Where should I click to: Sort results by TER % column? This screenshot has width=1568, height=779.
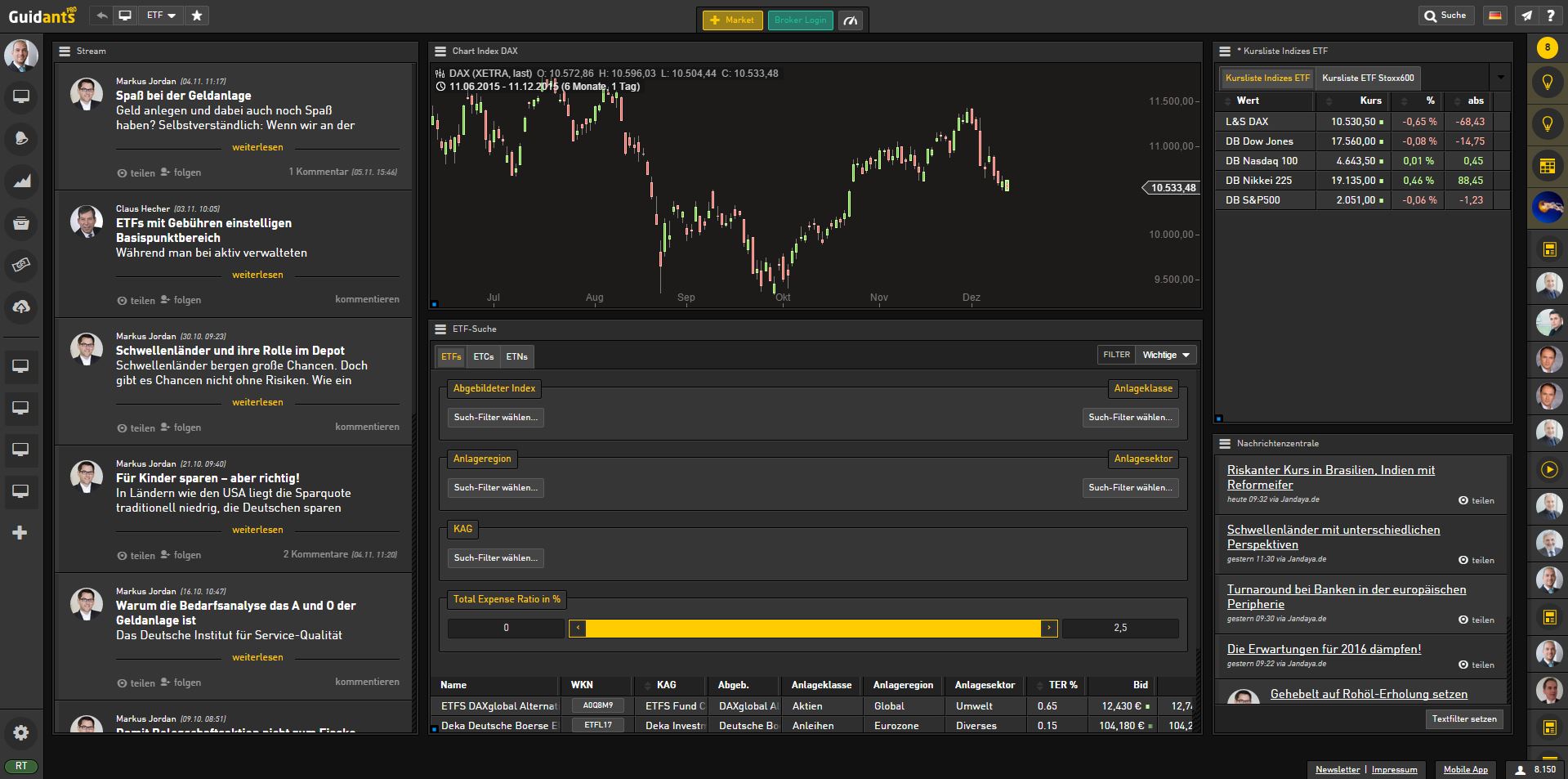tap(1057, 685)
